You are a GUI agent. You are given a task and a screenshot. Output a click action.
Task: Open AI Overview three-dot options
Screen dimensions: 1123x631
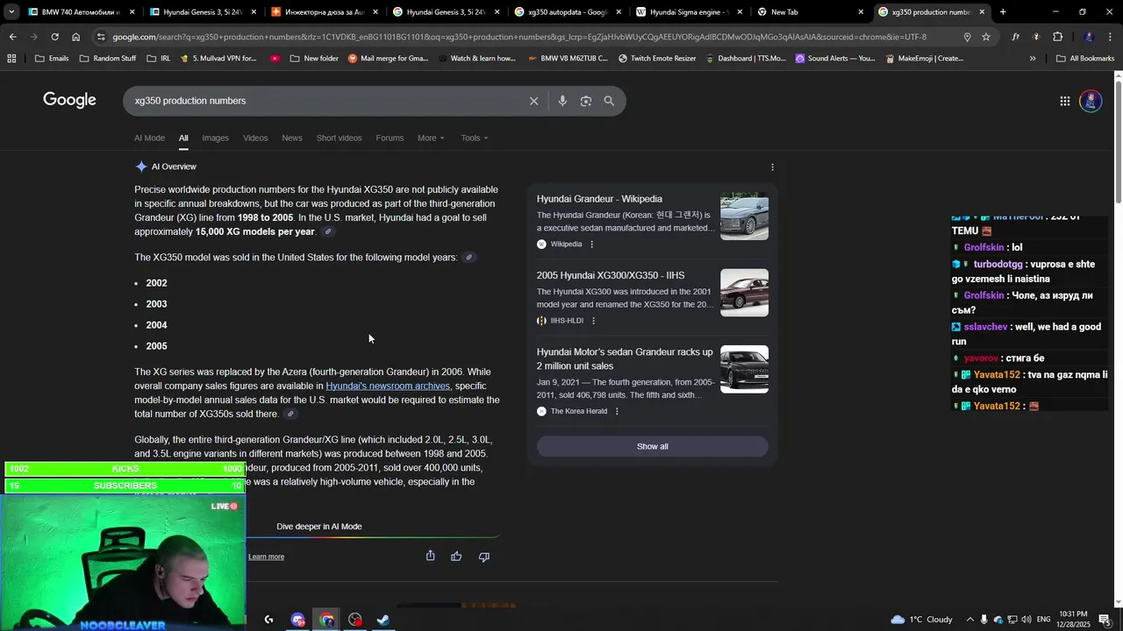(772, 167)
